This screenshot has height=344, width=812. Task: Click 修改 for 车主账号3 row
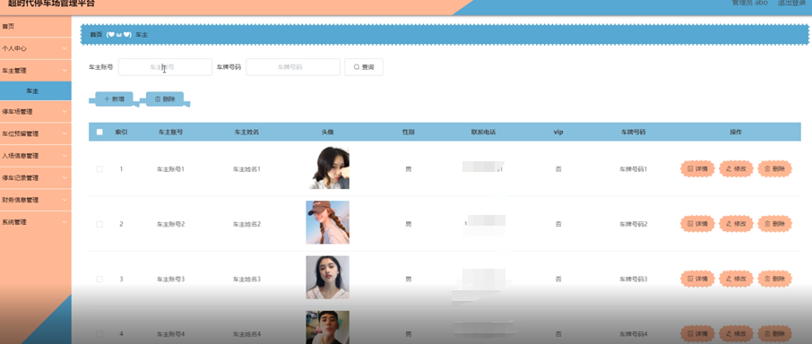tap(736, 279)
